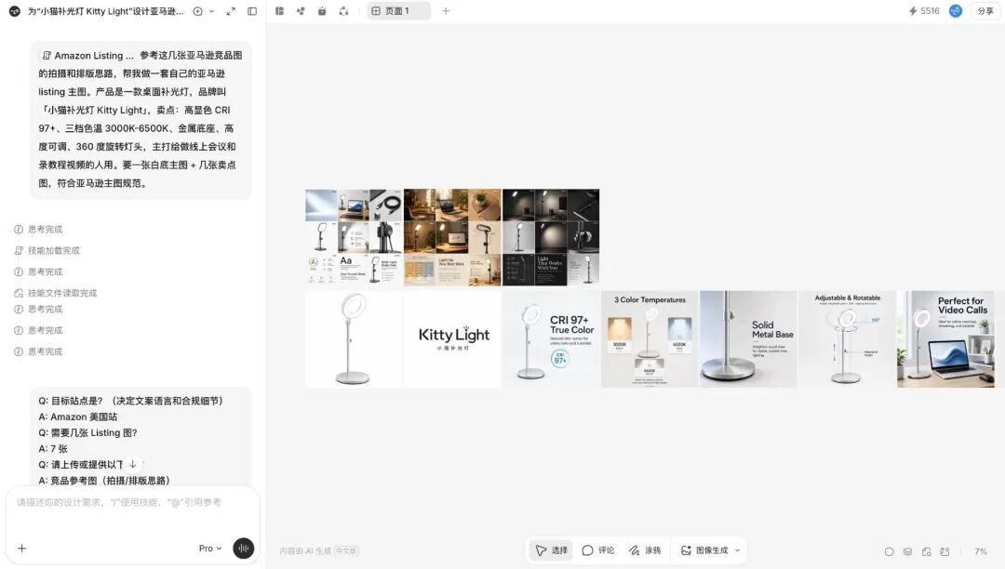This screenshot has width=1005, height=569.
Task: Expand the chevron beside 图像生成
Action: coord(737,550)
